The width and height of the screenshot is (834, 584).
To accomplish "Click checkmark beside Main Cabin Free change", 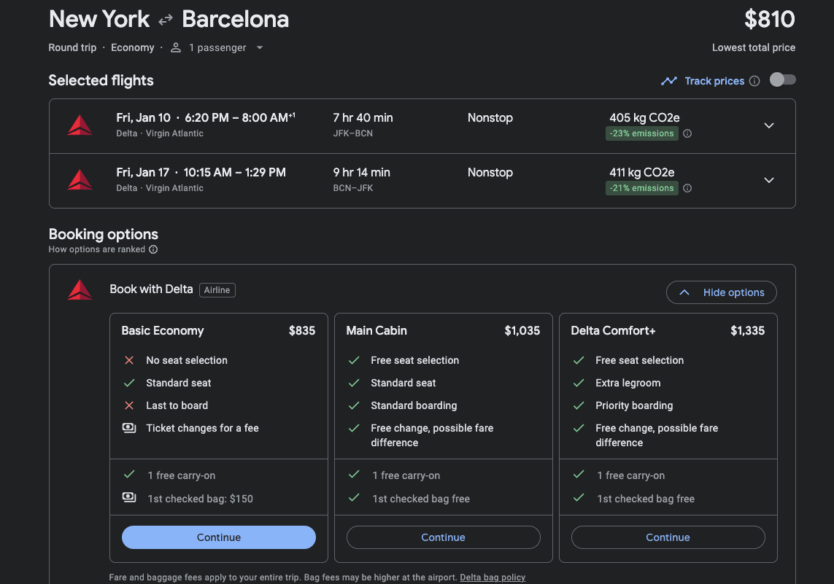I will coord(354,428).
